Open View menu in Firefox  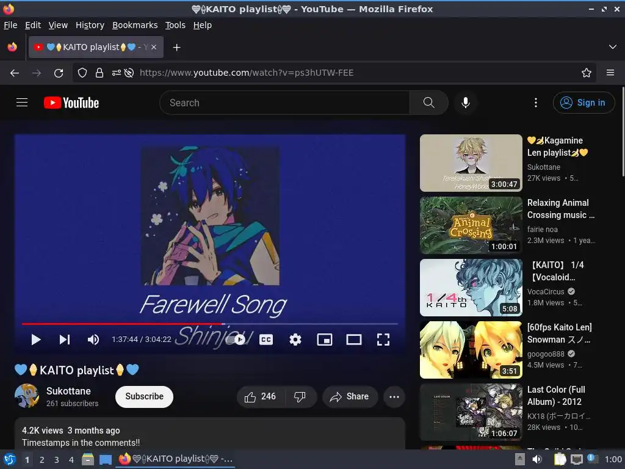pyautogui.click(x=58, y=25)
